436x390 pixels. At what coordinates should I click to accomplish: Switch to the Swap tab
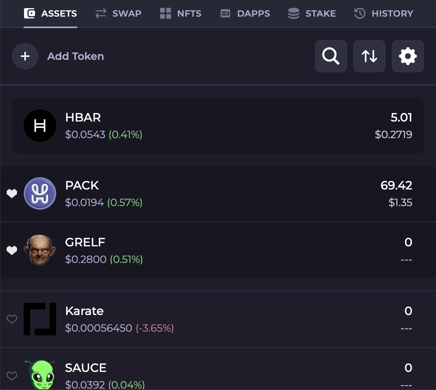tap(118, 14)
